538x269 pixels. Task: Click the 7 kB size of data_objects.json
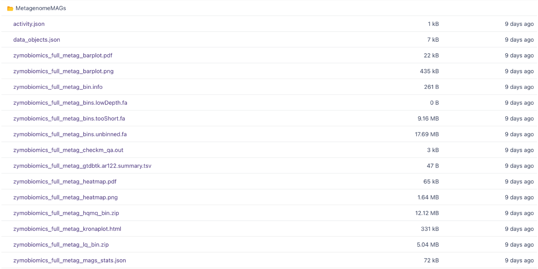(x=433, y=40)
